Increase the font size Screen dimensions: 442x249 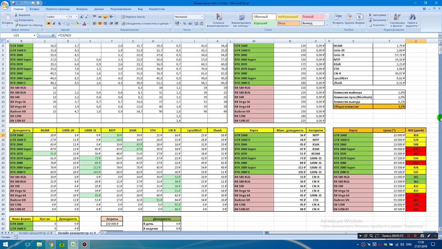pyautogui.click(x=82, y=17)
